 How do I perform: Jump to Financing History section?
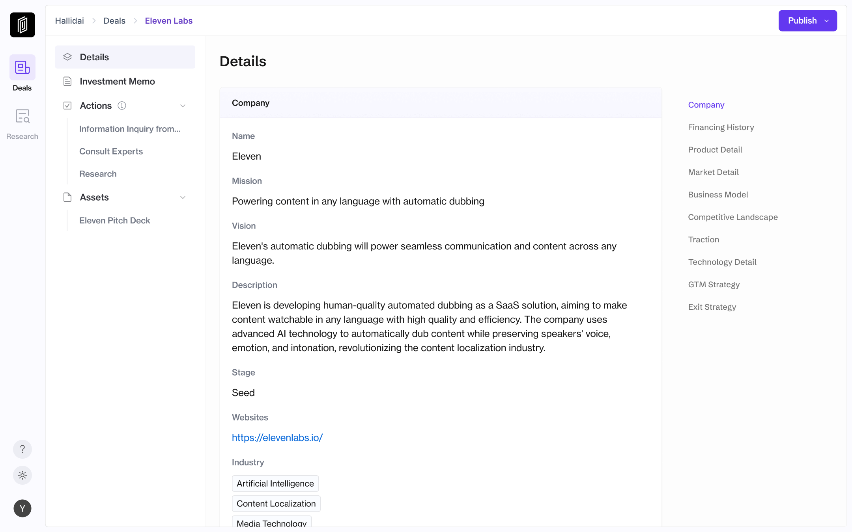click(721, 127)
